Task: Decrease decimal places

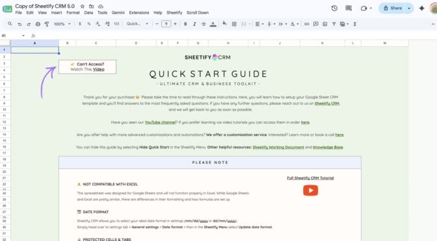Action: tap(98, 24)
